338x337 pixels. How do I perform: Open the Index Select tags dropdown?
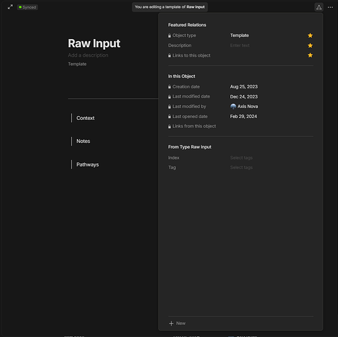coord(241,158)
